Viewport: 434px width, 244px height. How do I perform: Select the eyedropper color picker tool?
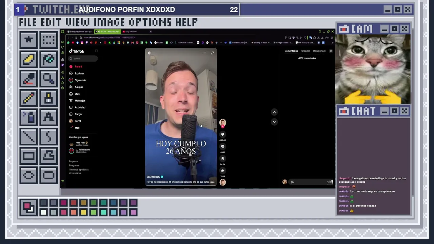[28, 79]
